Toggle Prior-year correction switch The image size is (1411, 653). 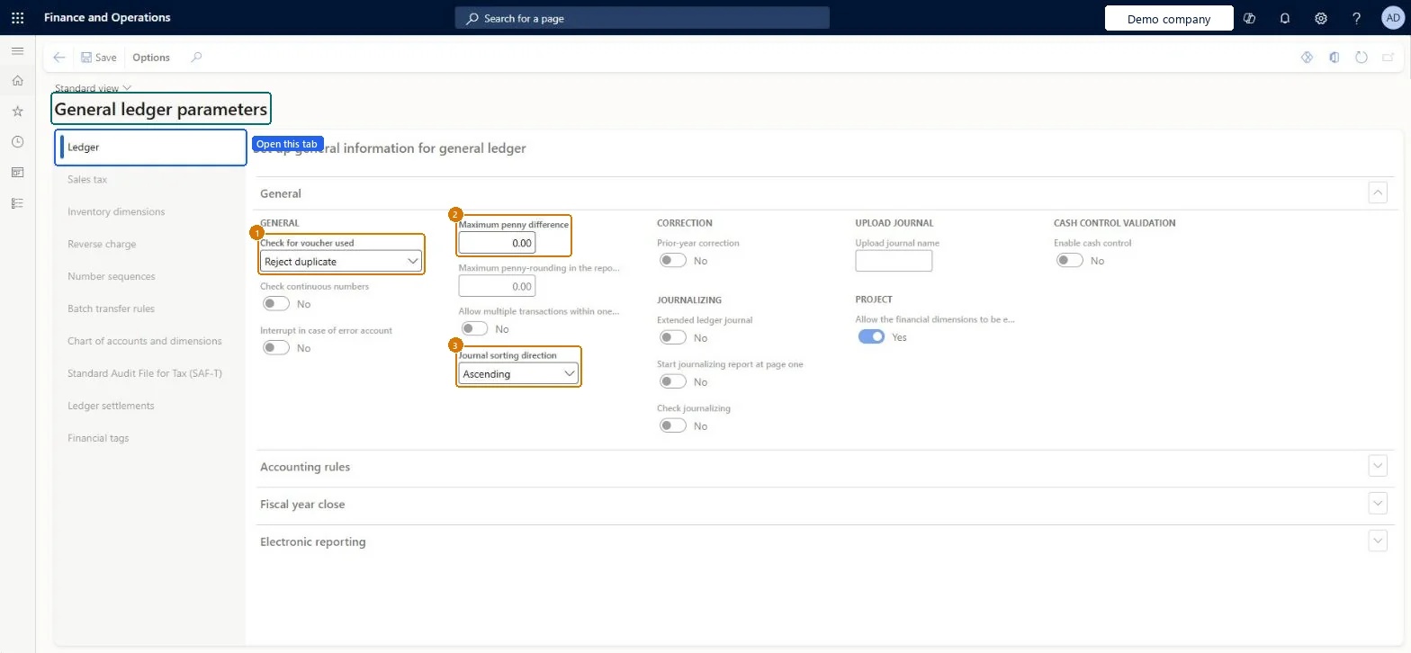click(673, 260)
